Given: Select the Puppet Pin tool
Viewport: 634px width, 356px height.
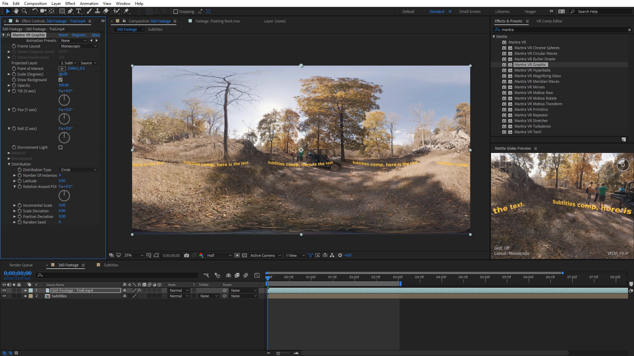Looking at the screenshot, I should coord(126,11).
